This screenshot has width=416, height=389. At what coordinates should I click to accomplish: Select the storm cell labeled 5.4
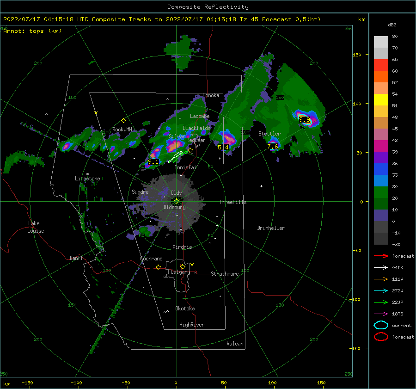[223, 147]
